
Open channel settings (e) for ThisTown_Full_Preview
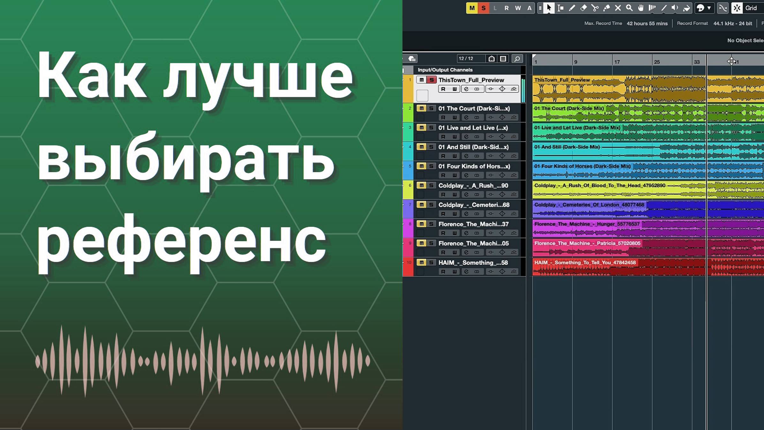(x=466, y=89)
